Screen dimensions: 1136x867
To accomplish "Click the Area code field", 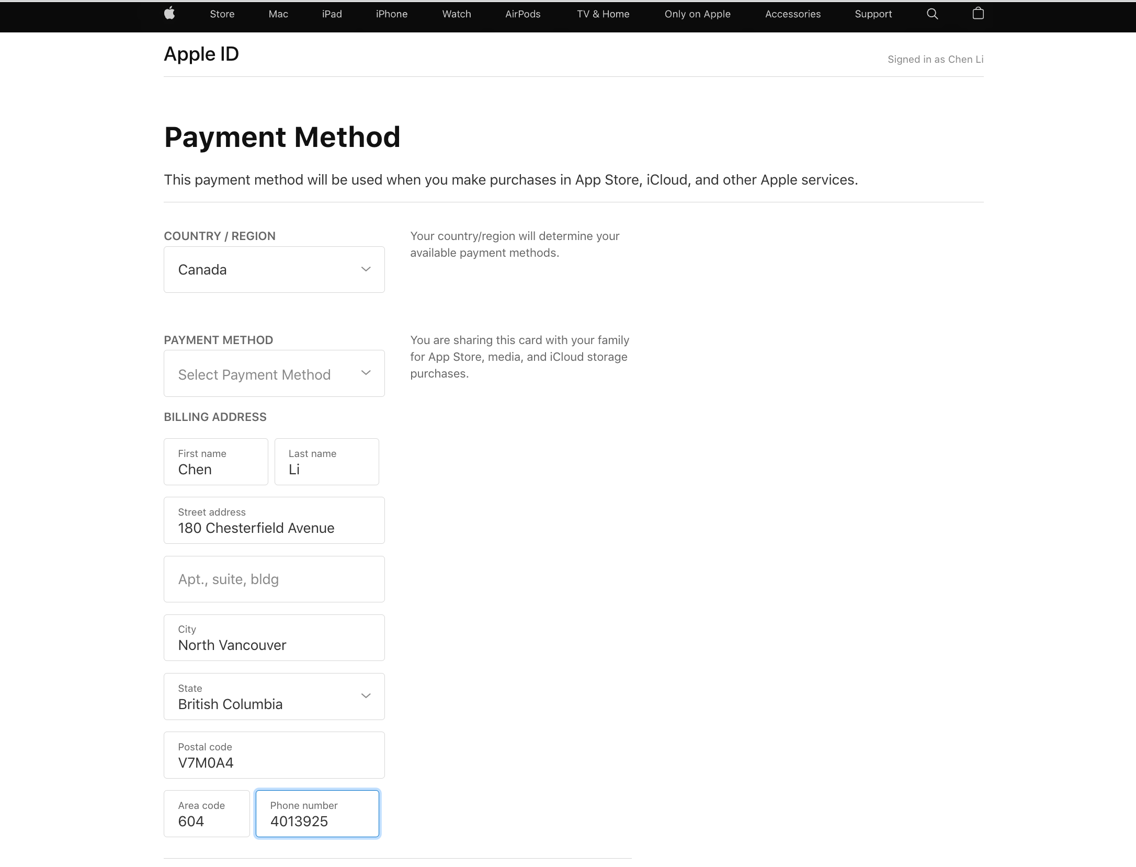I will [x=207, y=814].
